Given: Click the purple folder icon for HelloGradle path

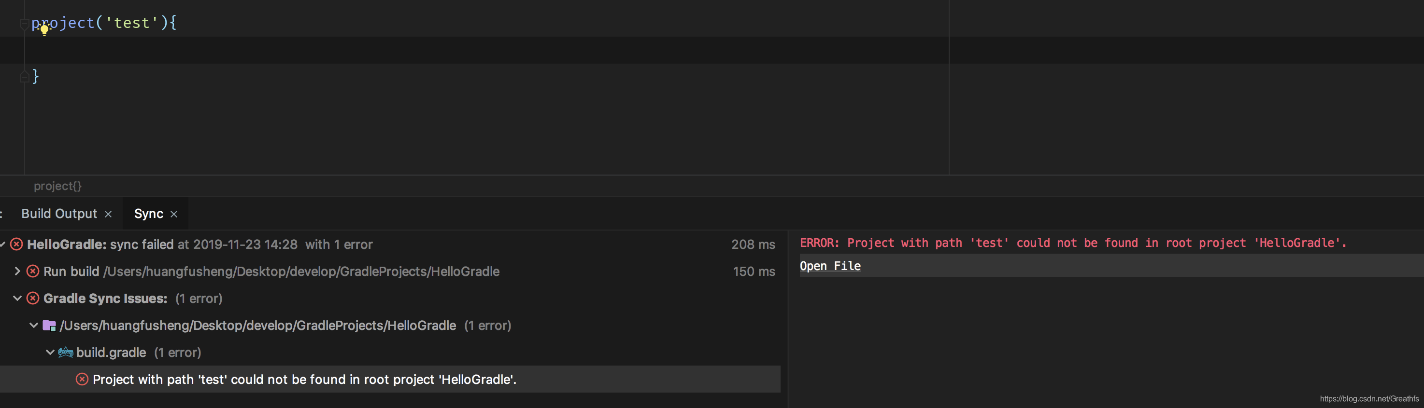Looking at the screenshot, I should pyautogui.click(x=49, y=325).
